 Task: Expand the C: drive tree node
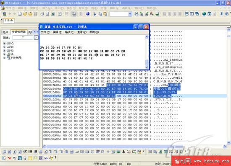[x=4, y=44]
